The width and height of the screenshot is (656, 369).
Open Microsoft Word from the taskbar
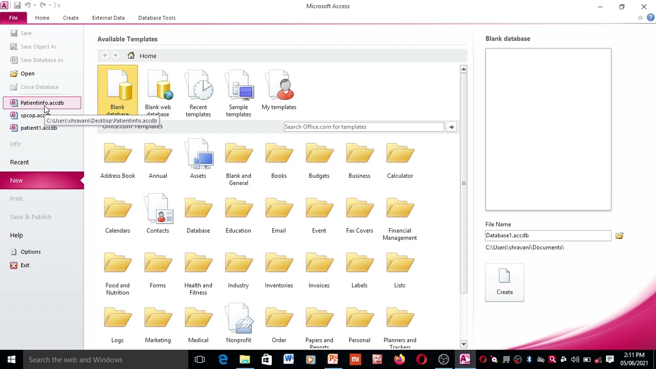tap(288, 360)
